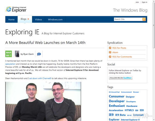
Task: Click the Follow Me on Twitter button
Action: [121, 78]
